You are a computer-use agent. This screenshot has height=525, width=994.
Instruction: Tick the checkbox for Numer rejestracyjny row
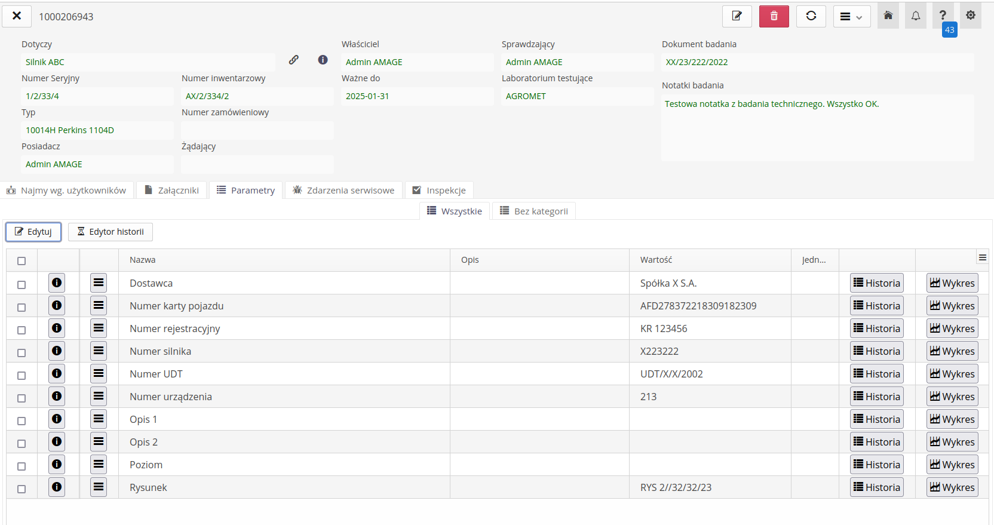click(22, 330)
